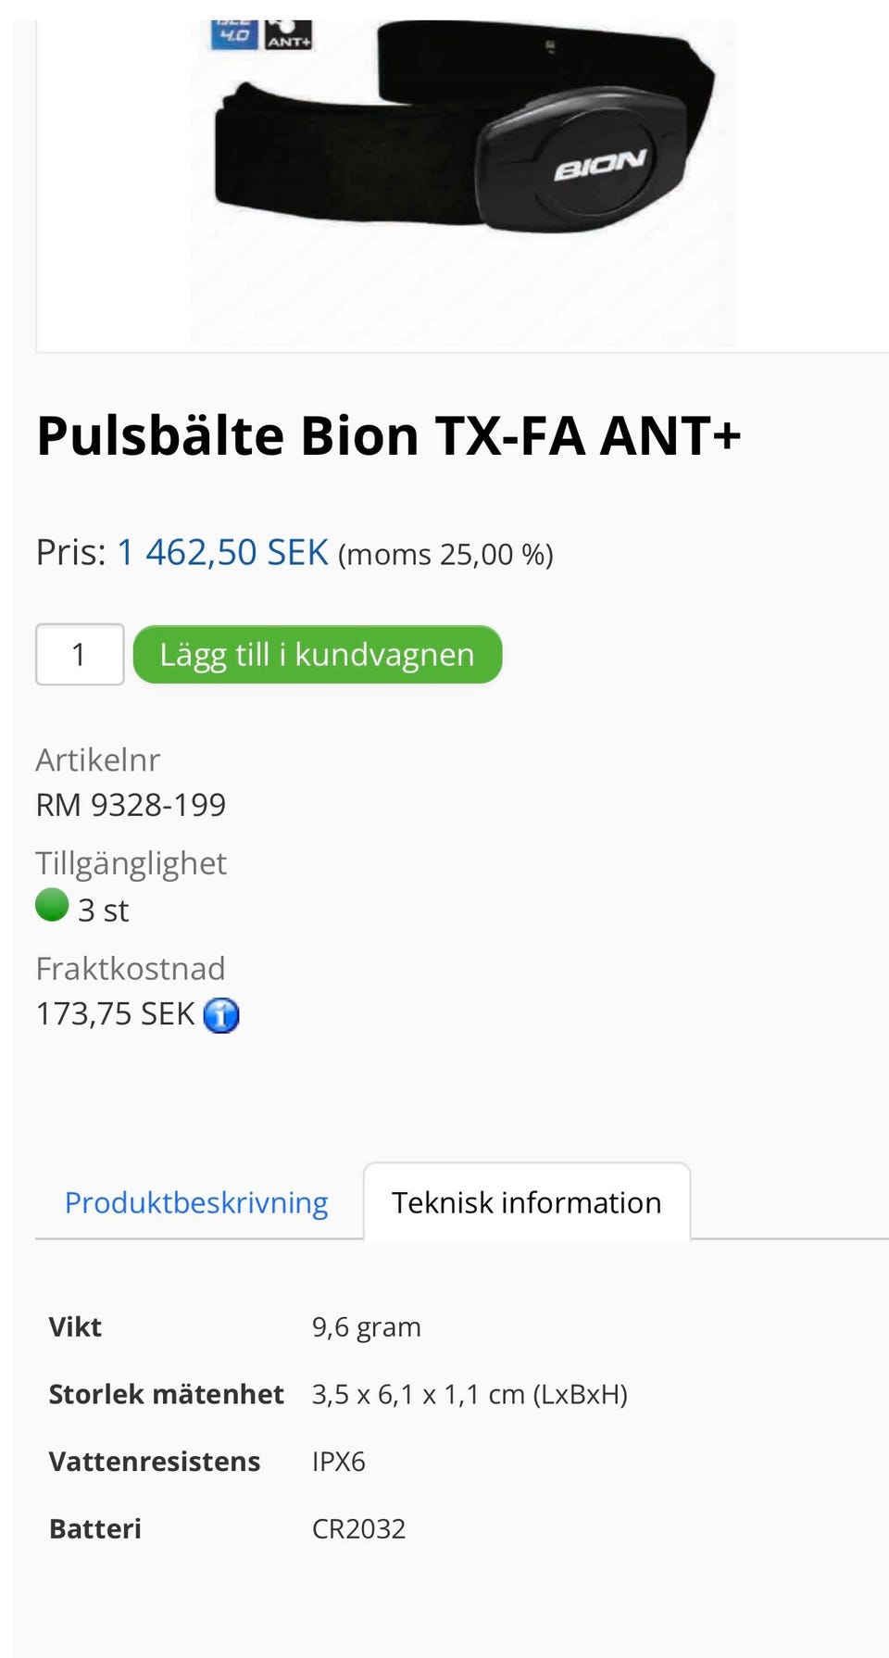The image size is (889, 1658).
Task: Click the Storlek mätenhet specification label
Action: click(x=166, y=1394)
